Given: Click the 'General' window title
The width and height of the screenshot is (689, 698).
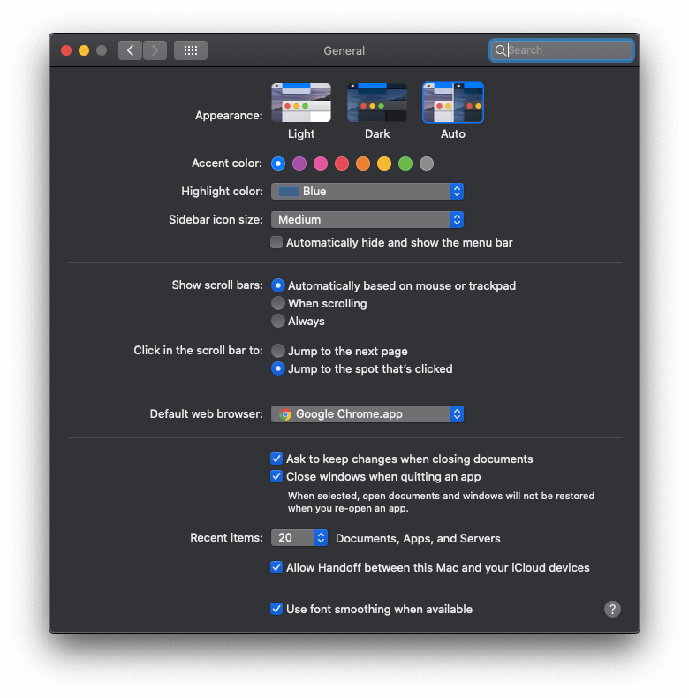Looking at the screenshot, I should point(344,50).
